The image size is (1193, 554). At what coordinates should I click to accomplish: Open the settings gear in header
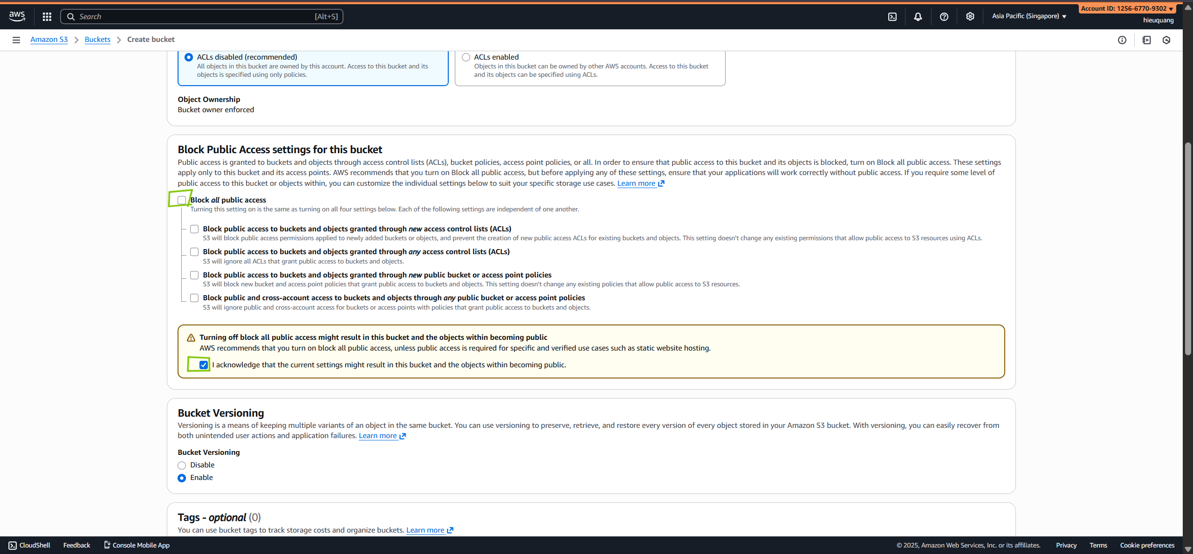pyautogui.click(x=970, y=17)
